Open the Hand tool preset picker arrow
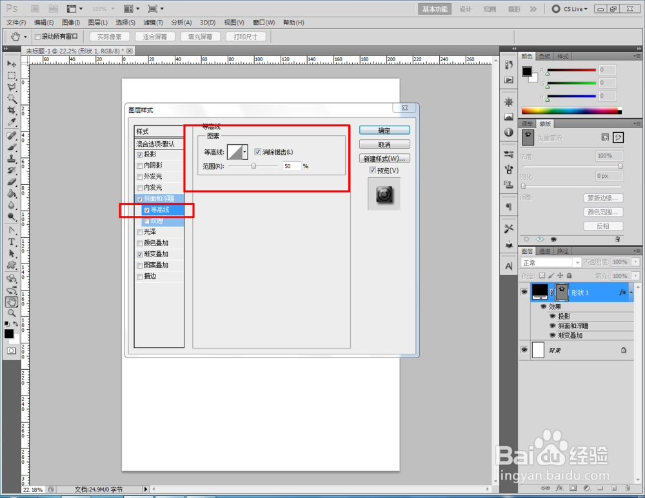The height and width of the screenshot is (498, 645). [x=26, y=37]
